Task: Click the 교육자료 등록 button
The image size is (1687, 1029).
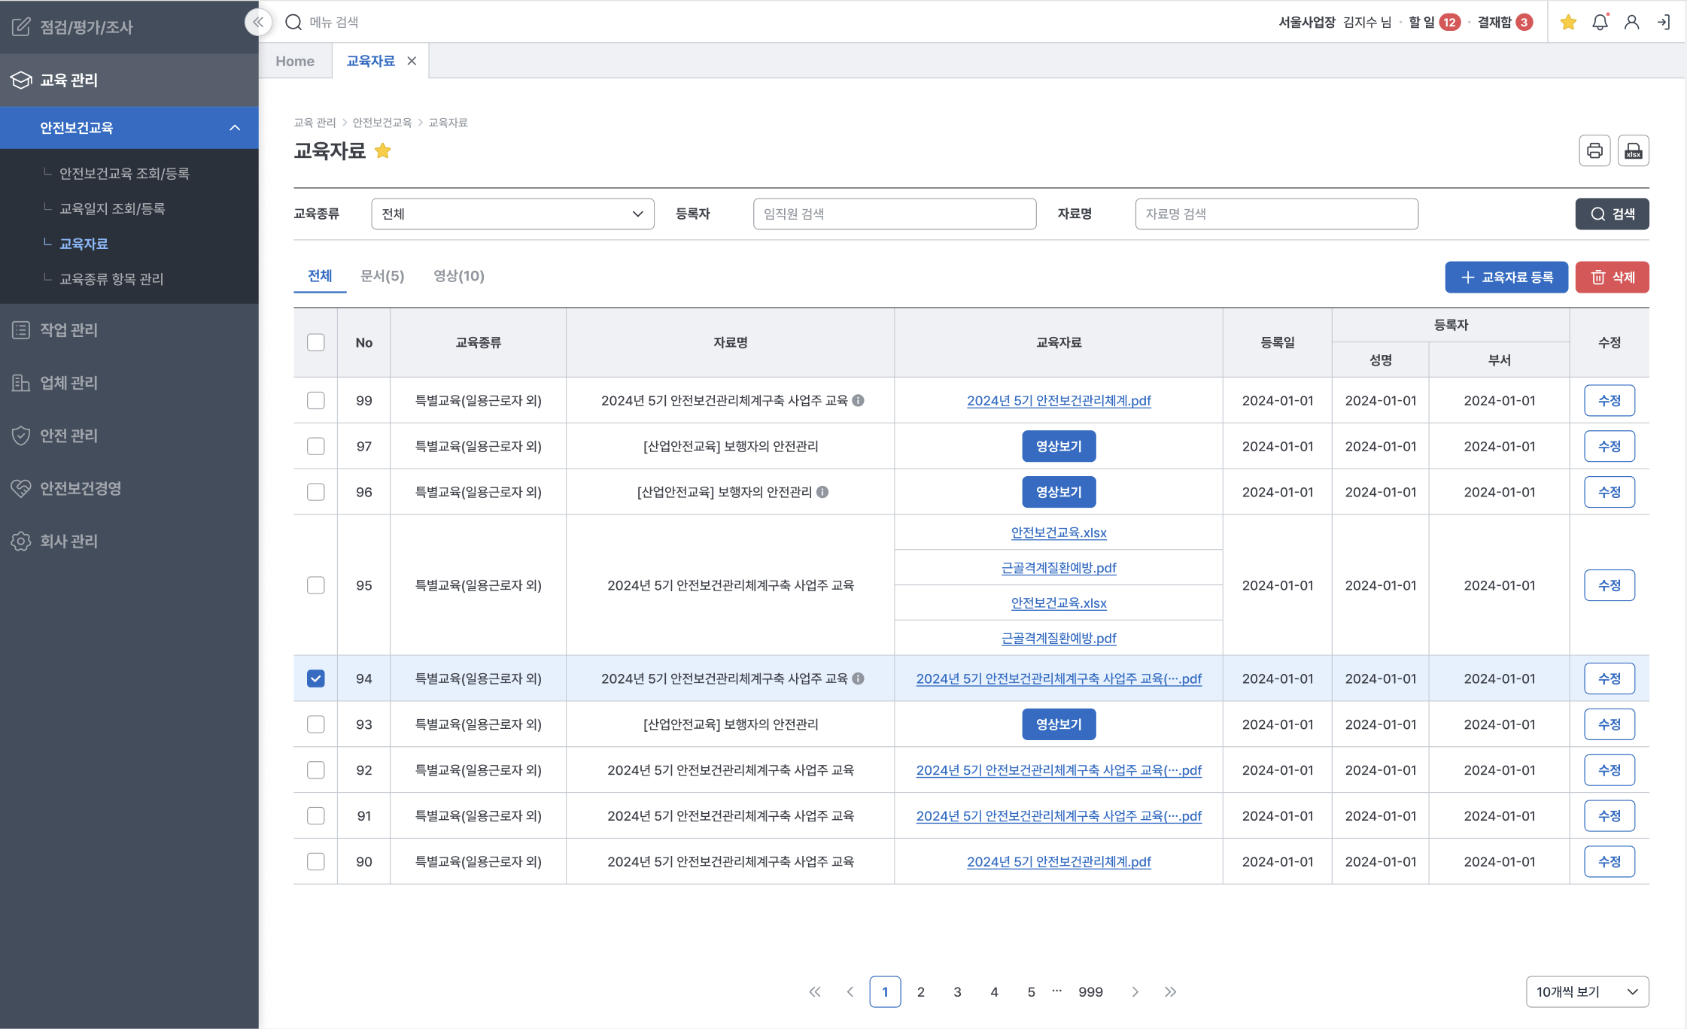Action: [x=1506, y=278]
